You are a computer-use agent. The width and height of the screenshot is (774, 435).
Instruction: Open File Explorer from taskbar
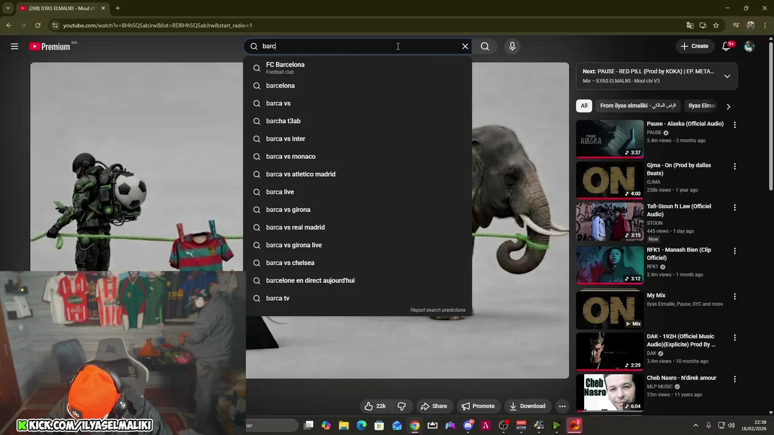point(343,425)
